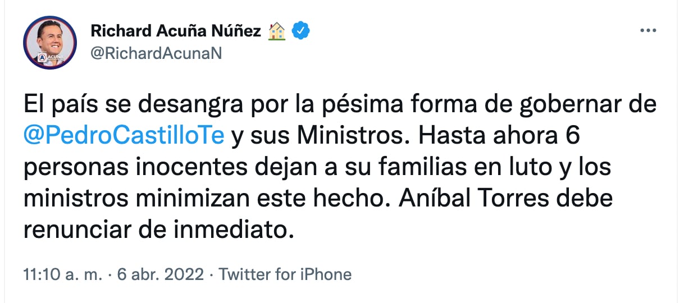Click the phrase "El país se desangra"
Viewport: 684px width, 303px height.
coord(119,106)
